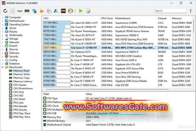
Task: Open the CPU PhotoWorxx benchmark
Action: tap(23, 88)
